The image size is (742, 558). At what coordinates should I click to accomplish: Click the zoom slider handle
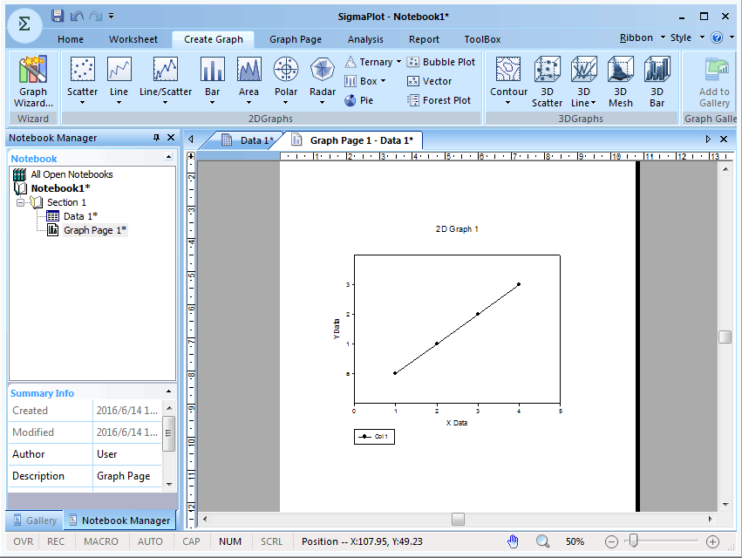[634, 541]
